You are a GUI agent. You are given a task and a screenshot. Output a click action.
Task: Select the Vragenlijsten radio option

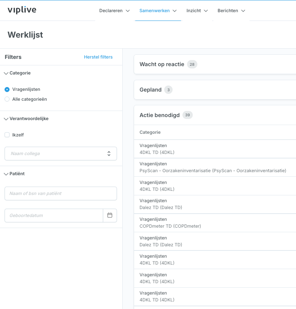click(x=7, y=89)
